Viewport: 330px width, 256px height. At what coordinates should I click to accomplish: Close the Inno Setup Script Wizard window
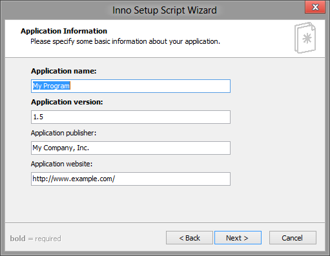click(x=315, y=7)
